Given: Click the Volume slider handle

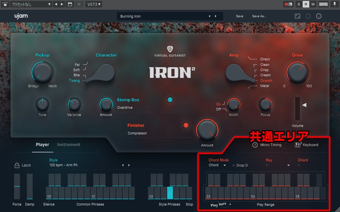Looking at the screenshot, I should (304, 105).
